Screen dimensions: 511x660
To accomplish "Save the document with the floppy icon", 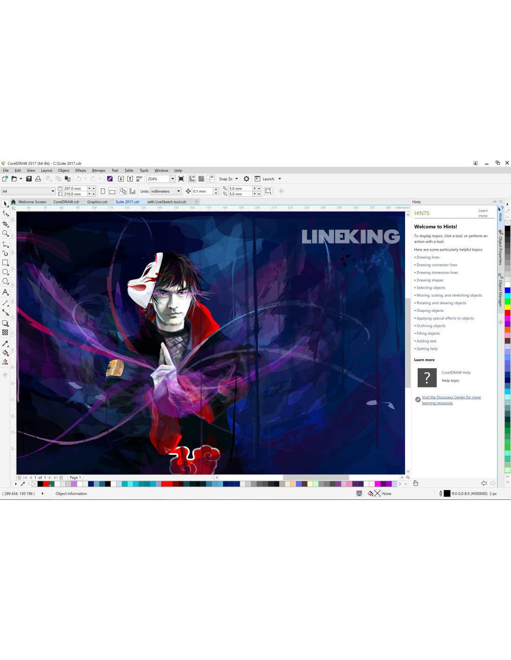I will pos(29,179).
